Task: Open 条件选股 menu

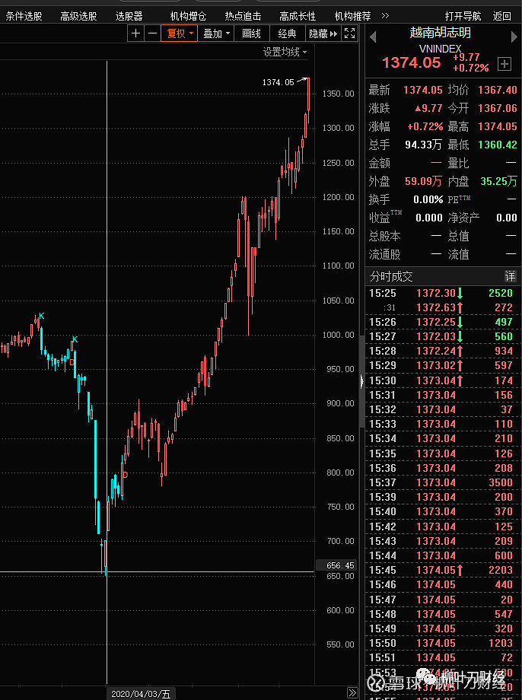Action: pyautogui.click(x=24, y=17)
